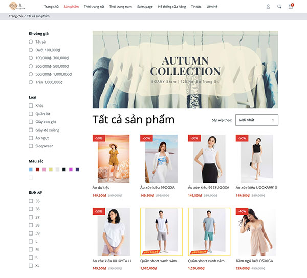
Task: Open 'Hệ thống cửa hàng' menu
Action: click(x=172, y=7)
